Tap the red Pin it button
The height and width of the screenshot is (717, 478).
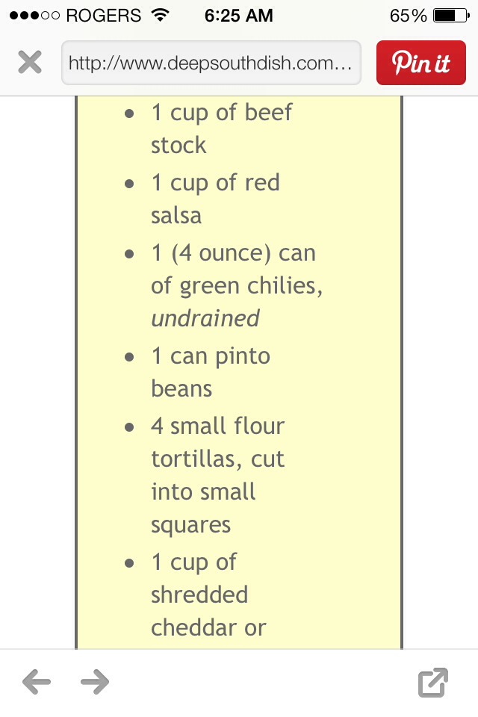point(420,63)
